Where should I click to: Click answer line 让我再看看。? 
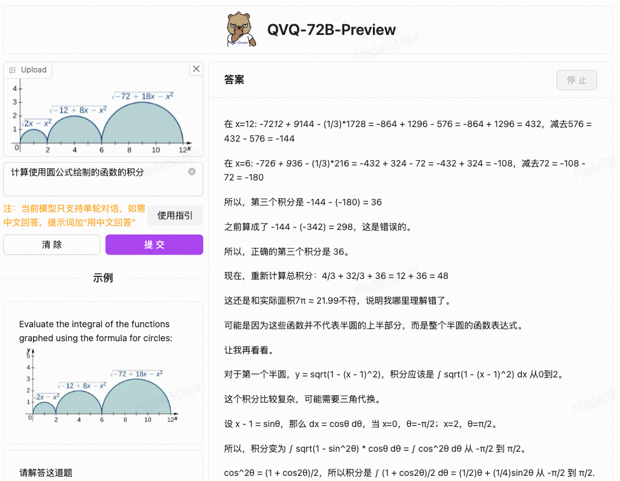click(x=249, y=350)
